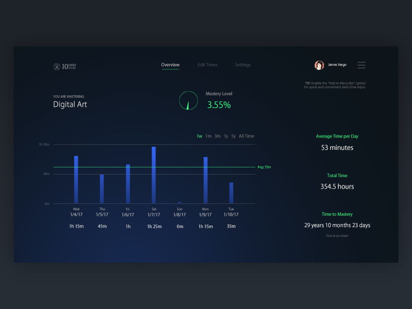Screen dimensions: 412x309
Task: Click Wednesday's 1h 15m bar
Action: point(76,178)
